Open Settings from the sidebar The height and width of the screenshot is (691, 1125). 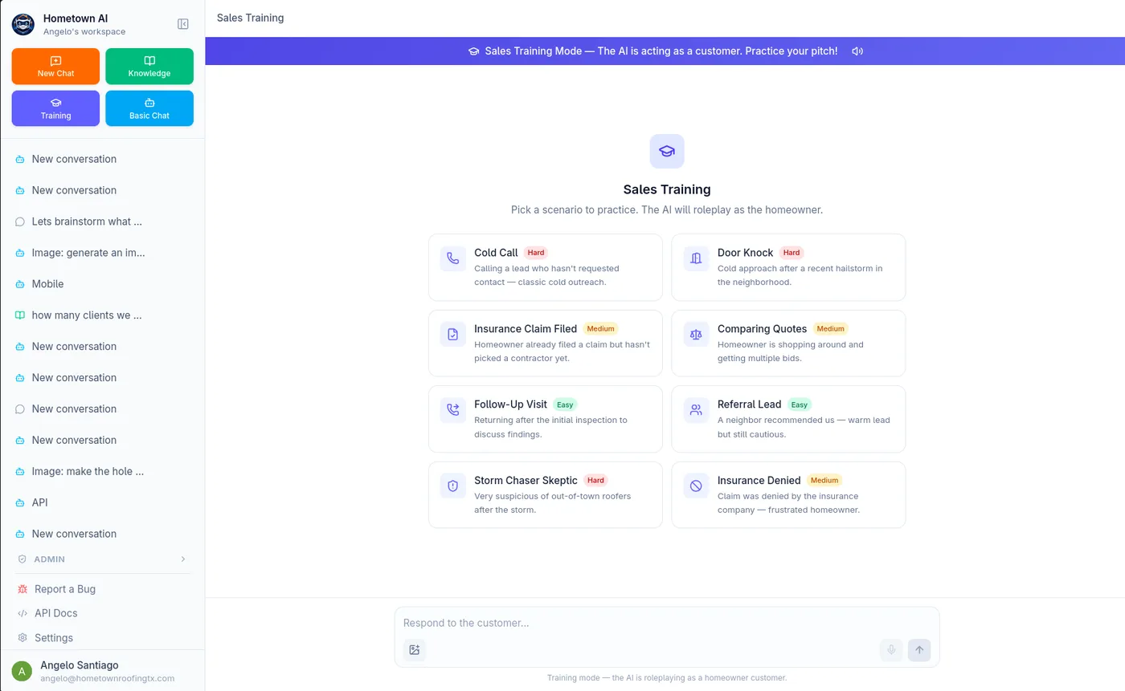point(54,637)
